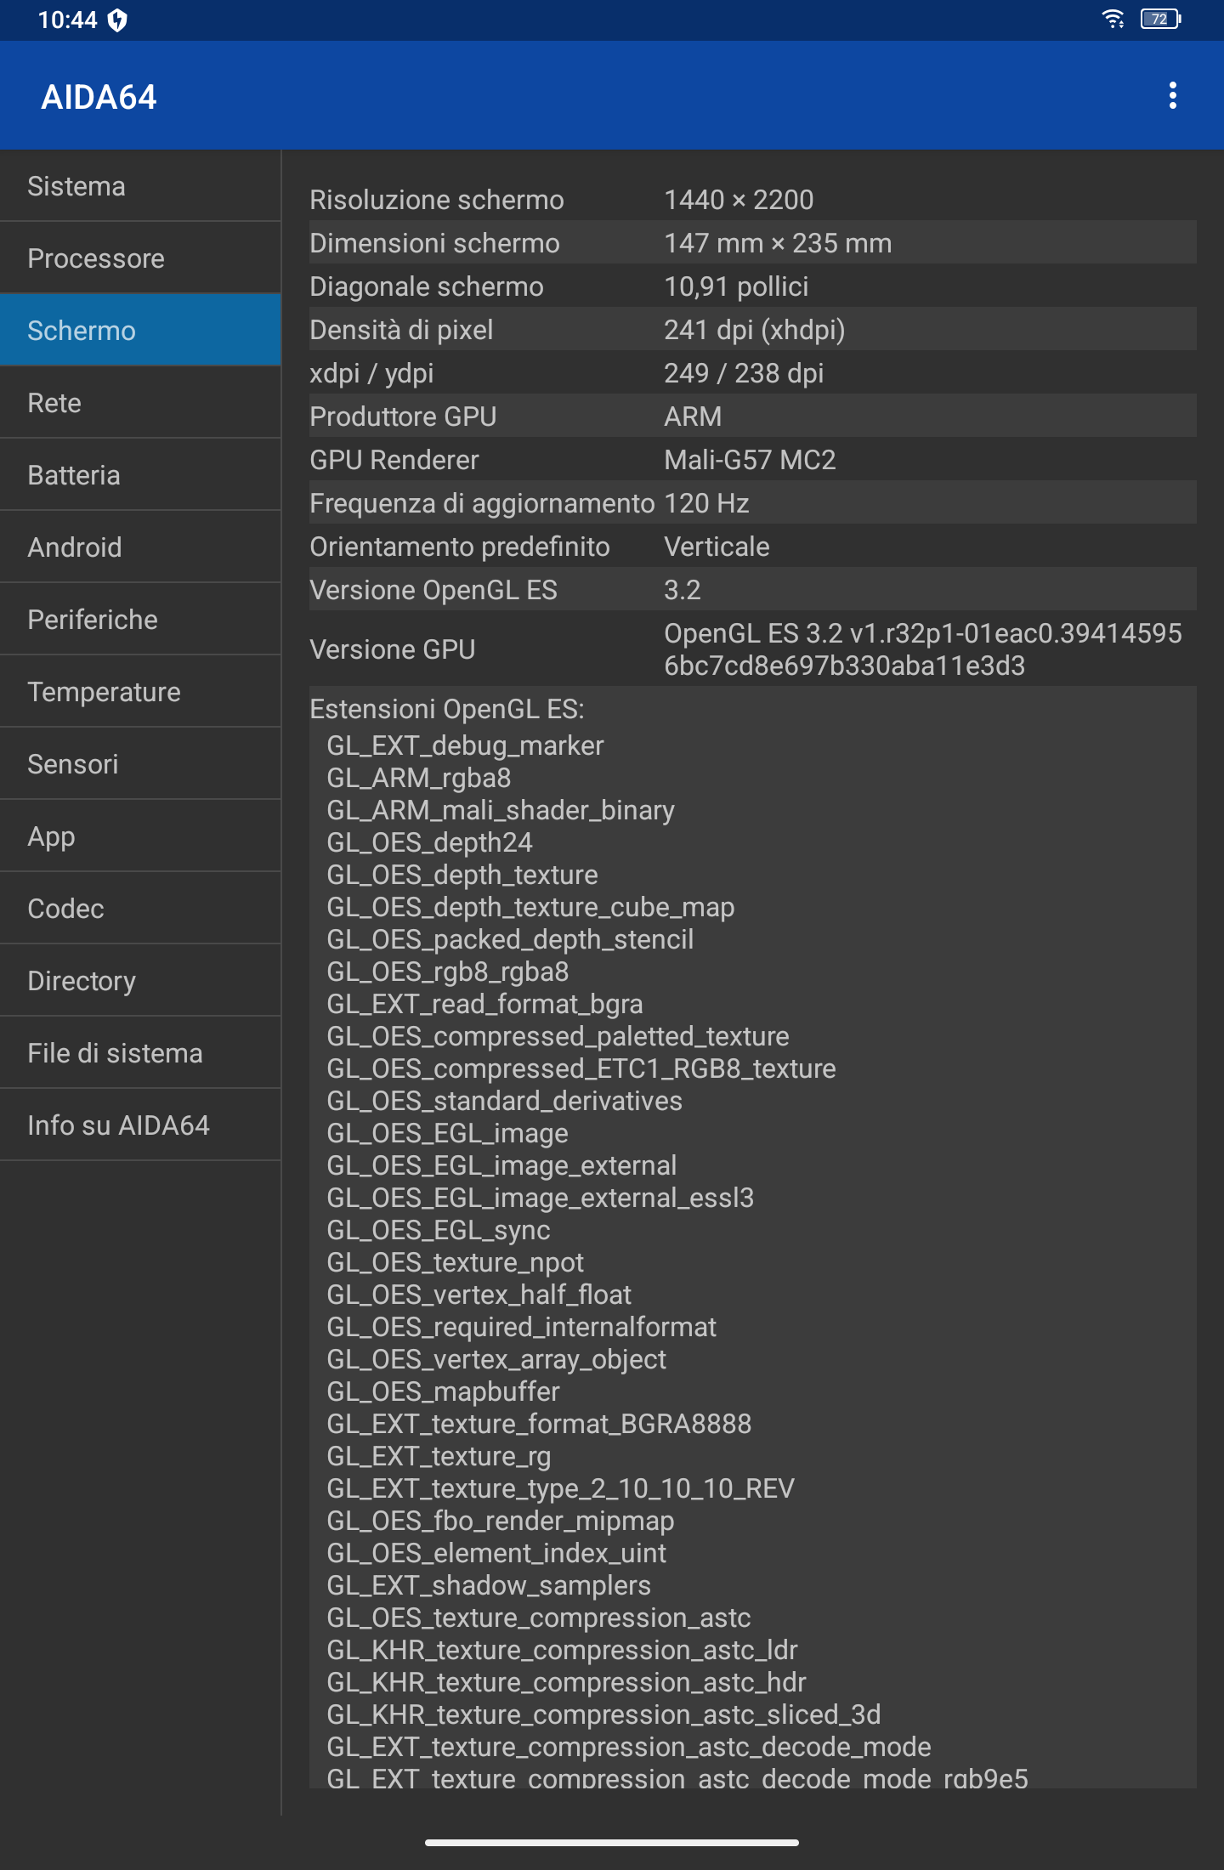Image resolution: width=1224 pixels, height=1870 pixels.
Task: Select GL_OES_EGL_image_external_essl3 entry
Action: [541, 1198]
